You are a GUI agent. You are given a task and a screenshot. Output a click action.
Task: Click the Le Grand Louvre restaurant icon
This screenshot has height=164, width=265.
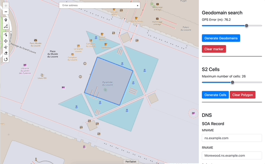tap(78, 46)
